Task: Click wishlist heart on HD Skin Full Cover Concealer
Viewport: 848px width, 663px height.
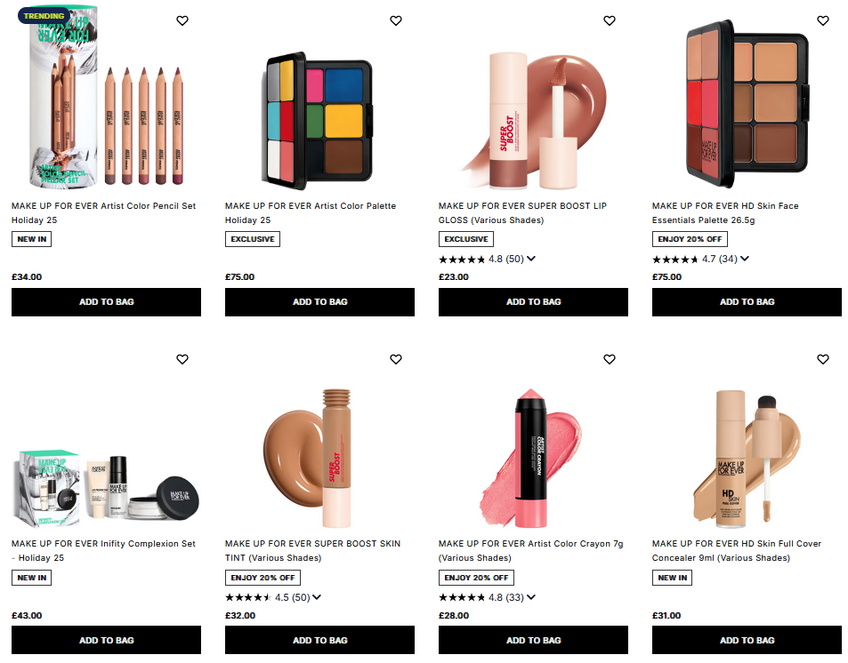Action: pos(822,359)
